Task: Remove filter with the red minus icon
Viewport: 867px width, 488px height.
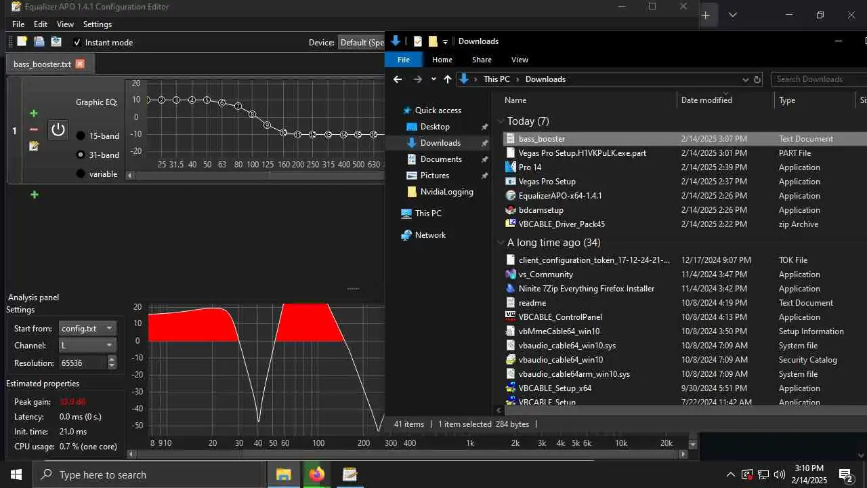Action: coord(34,129)
